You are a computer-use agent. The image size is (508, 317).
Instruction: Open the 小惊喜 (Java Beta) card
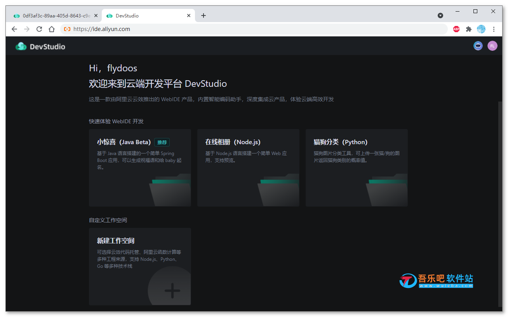[x=140, y=168]
